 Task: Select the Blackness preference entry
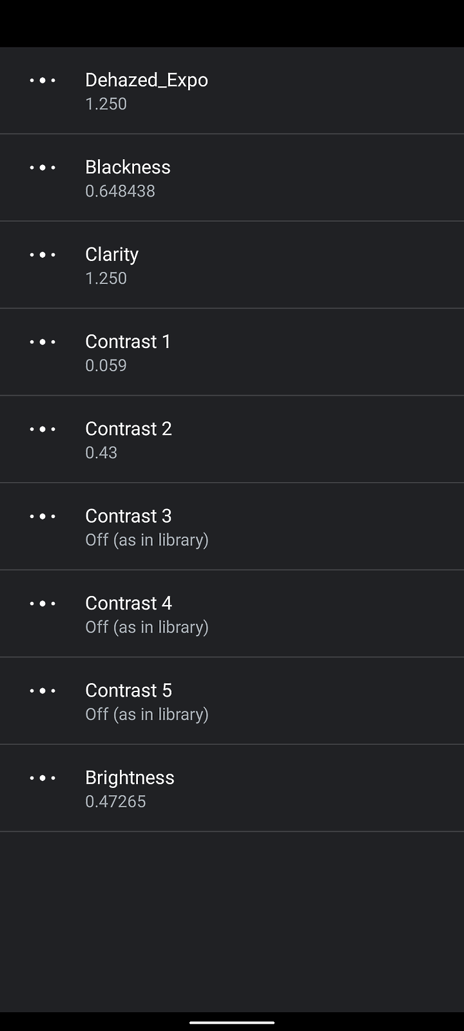232,177
